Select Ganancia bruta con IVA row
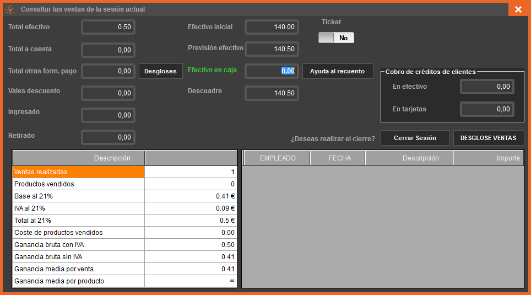Viewport: 531px width, 295px height. pos(78,245)
